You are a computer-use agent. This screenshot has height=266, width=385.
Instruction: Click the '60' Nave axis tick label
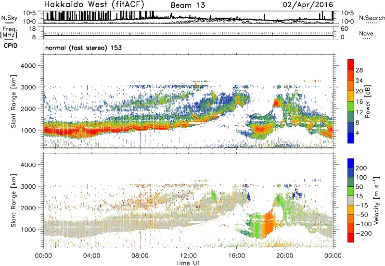(x=345, y=29)
